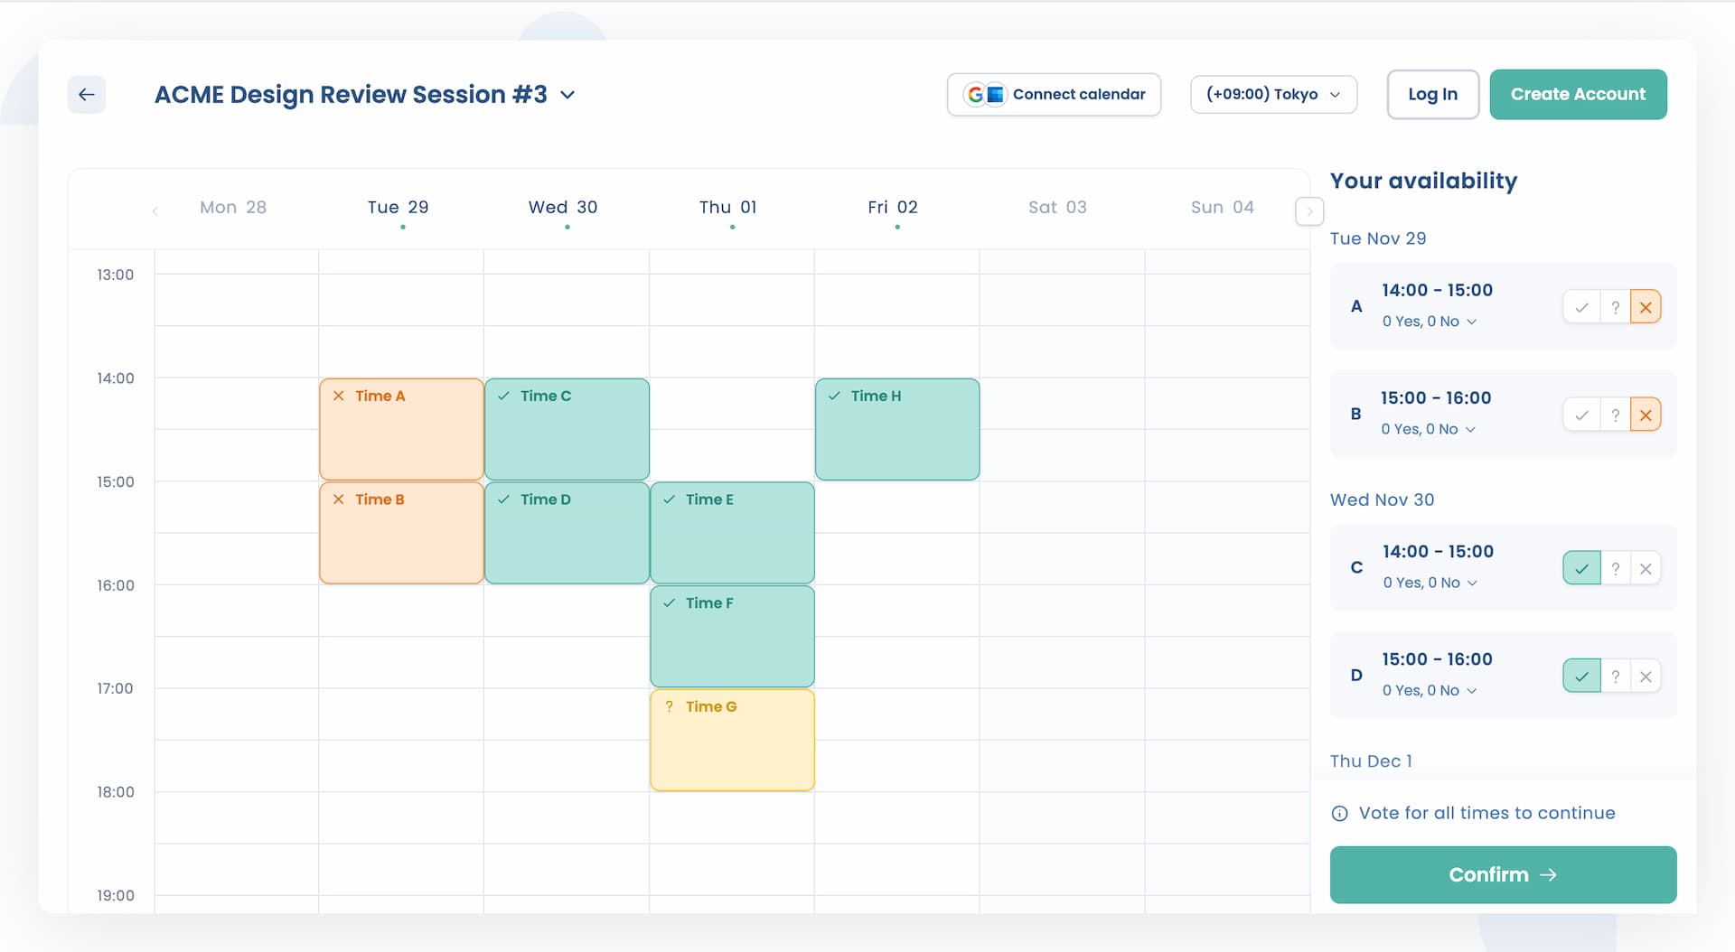Click the info icon beside vote message

1338,813
